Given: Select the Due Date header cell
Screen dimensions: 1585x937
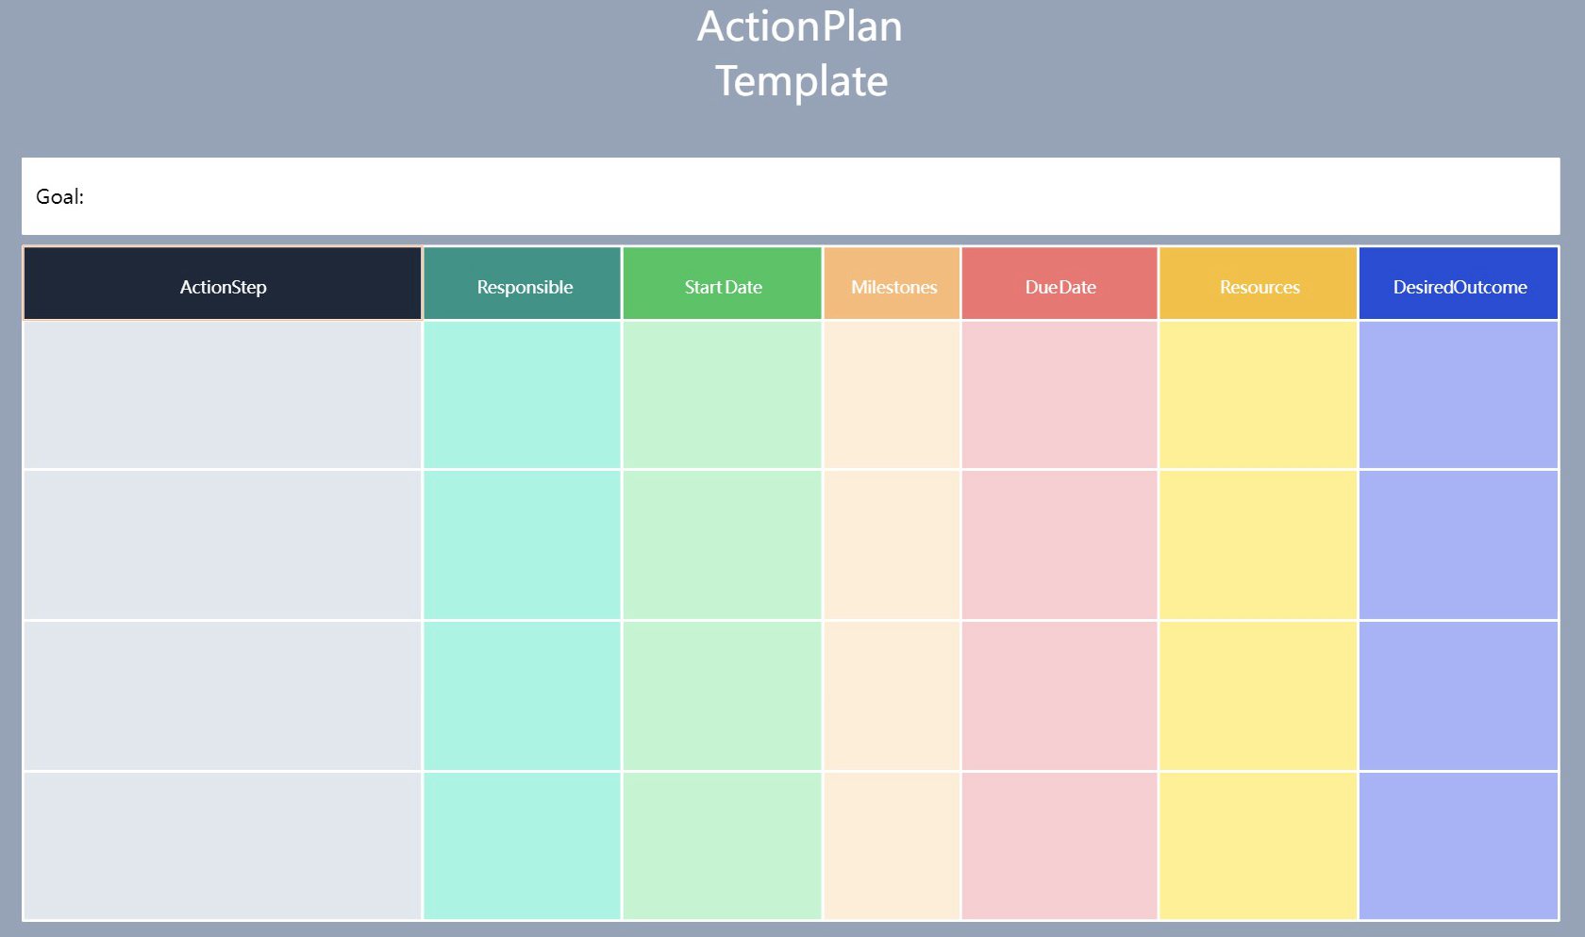Looking at the screenshot, I should coord(1059,284).
